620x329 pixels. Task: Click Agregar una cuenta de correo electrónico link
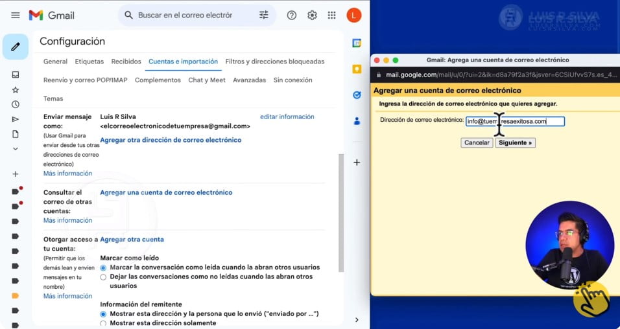pyautogui.click(x=166, y=193)
